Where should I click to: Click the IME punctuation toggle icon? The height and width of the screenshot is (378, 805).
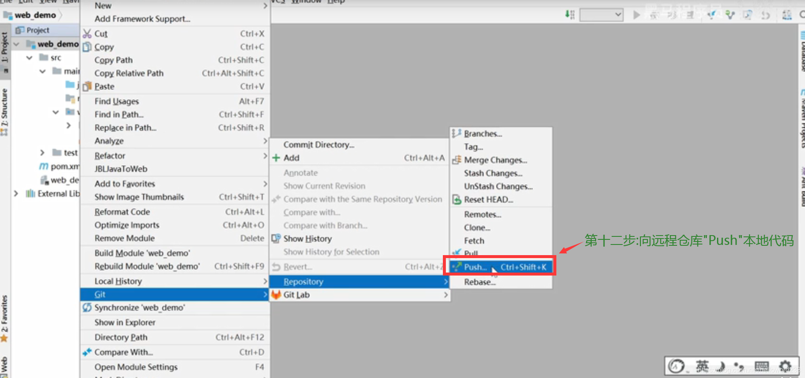pyautogui.click(x=739, y=366)
